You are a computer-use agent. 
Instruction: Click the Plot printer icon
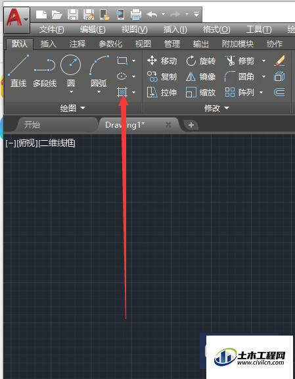coord(136,14)
